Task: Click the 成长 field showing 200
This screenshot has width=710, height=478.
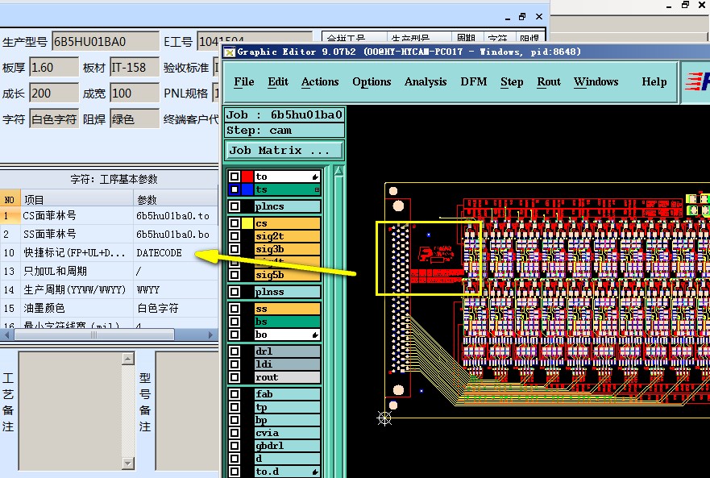Action: click(x=54, y=94)
